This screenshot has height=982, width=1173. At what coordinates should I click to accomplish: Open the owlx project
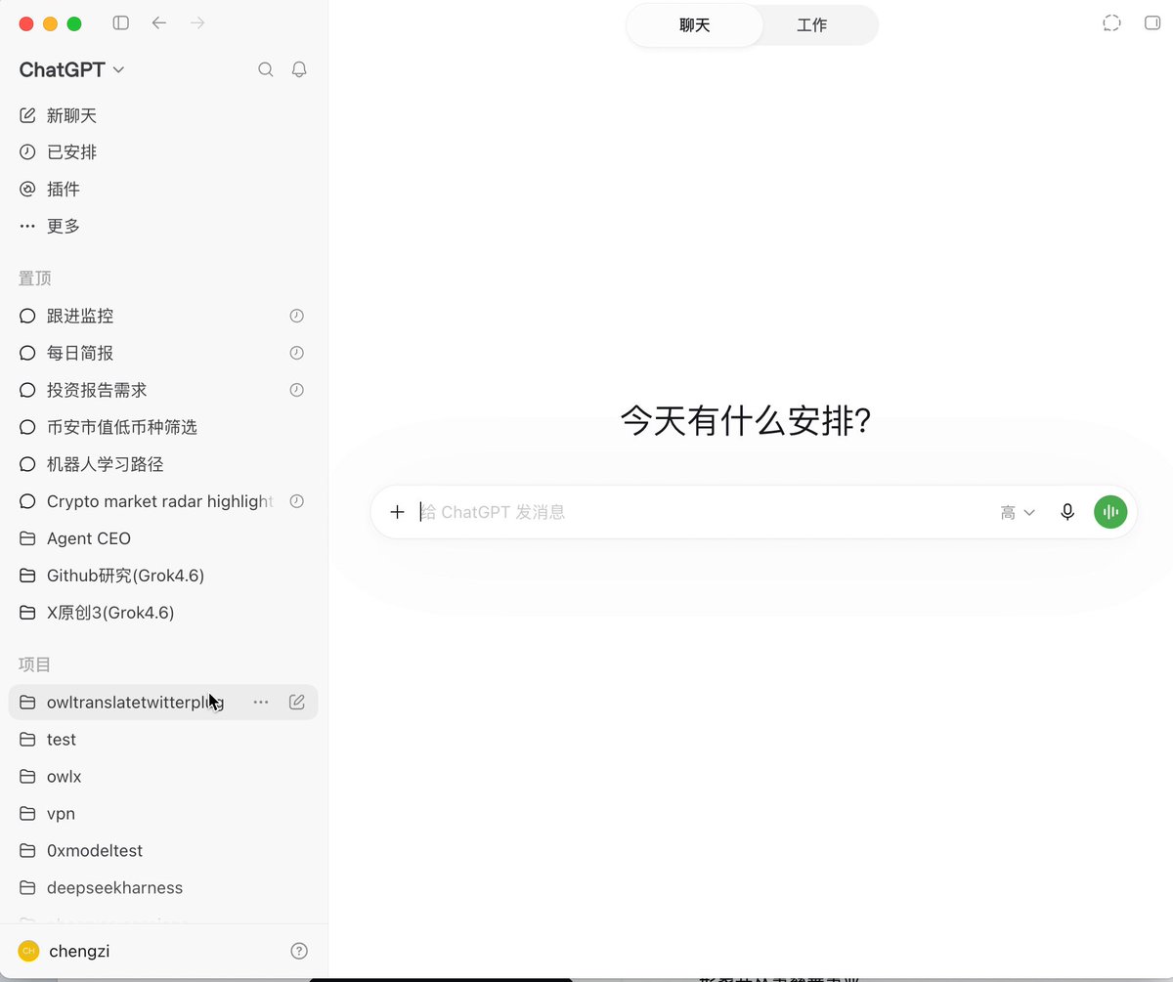click(x=163, y=777)
